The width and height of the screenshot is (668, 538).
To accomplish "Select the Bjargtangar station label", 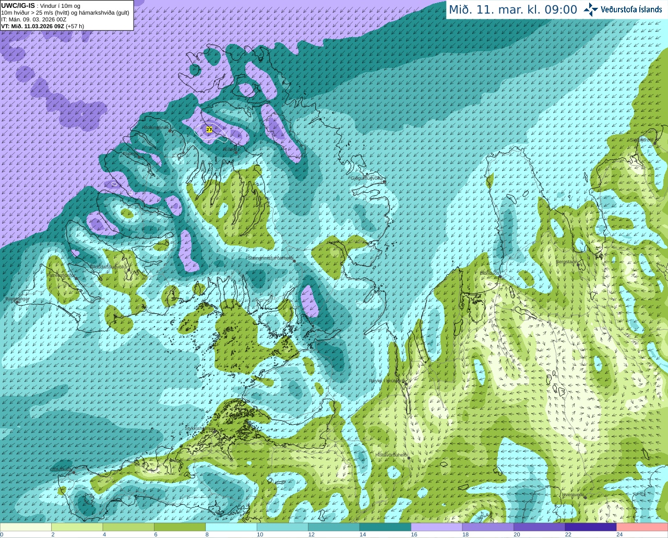I will pyautogui.click(x=17, y=299).
